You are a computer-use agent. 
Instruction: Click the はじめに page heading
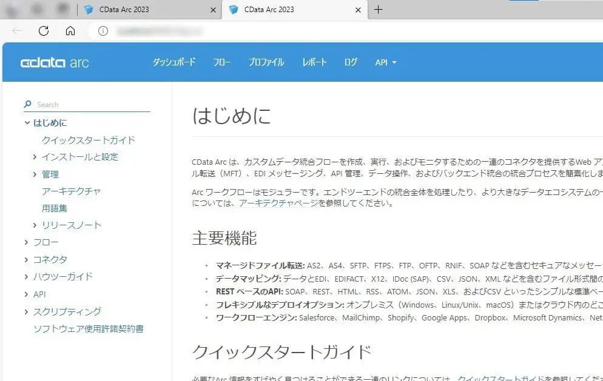point(232,116)
